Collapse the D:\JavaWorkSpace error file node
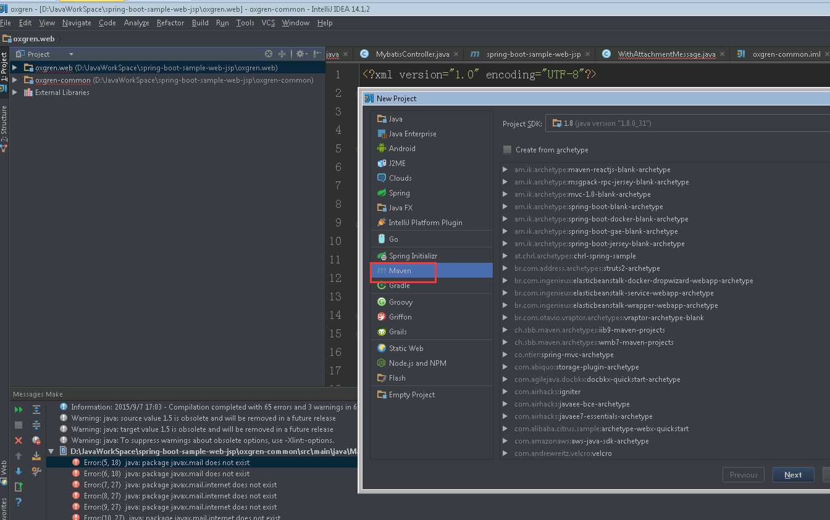 (52, 452)
